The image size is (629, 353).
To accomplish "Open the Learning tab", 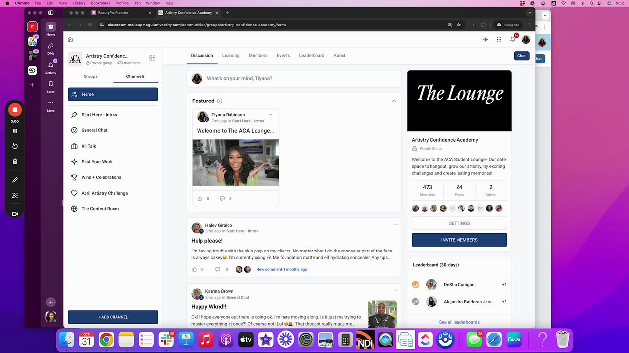I will (x=230, y=56).
